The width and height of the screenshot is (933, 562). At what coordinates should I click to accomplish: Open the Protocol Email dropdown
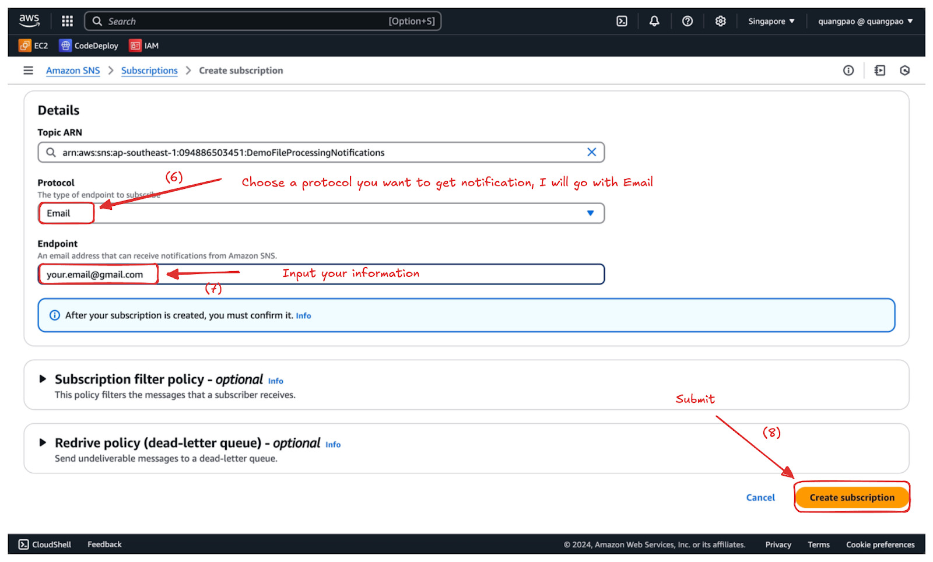click(321, 213)
